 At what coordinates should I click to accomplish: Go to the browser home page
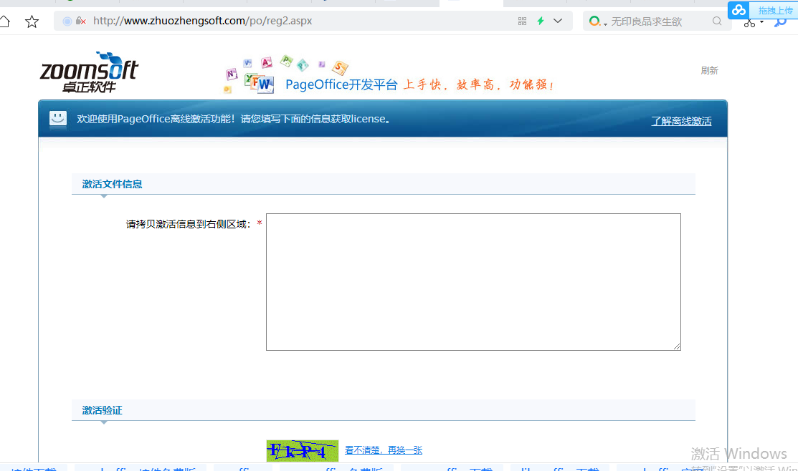(4, 21)
